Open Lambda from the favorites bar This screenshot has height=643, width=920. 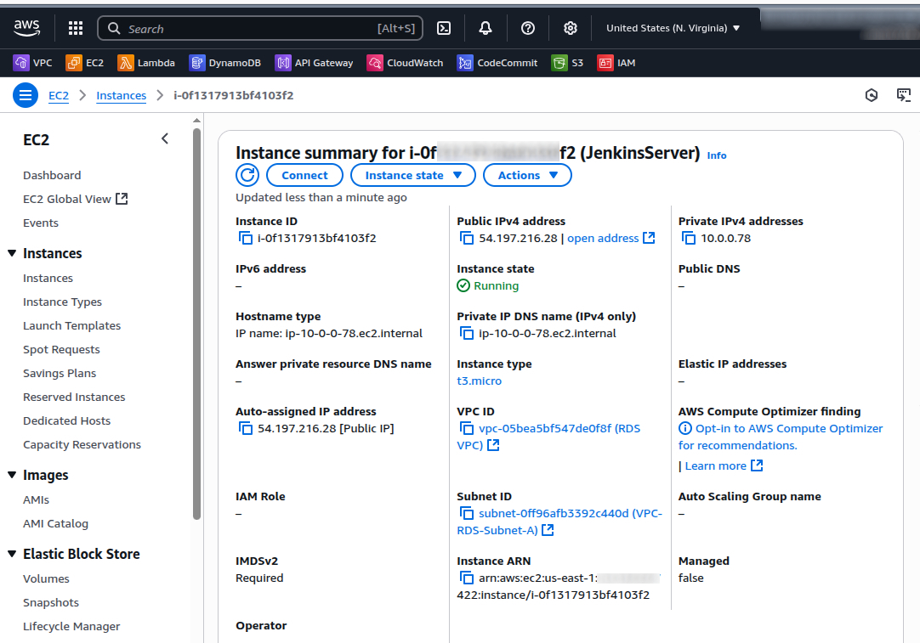pyautogui.click(x=146, y=62)
